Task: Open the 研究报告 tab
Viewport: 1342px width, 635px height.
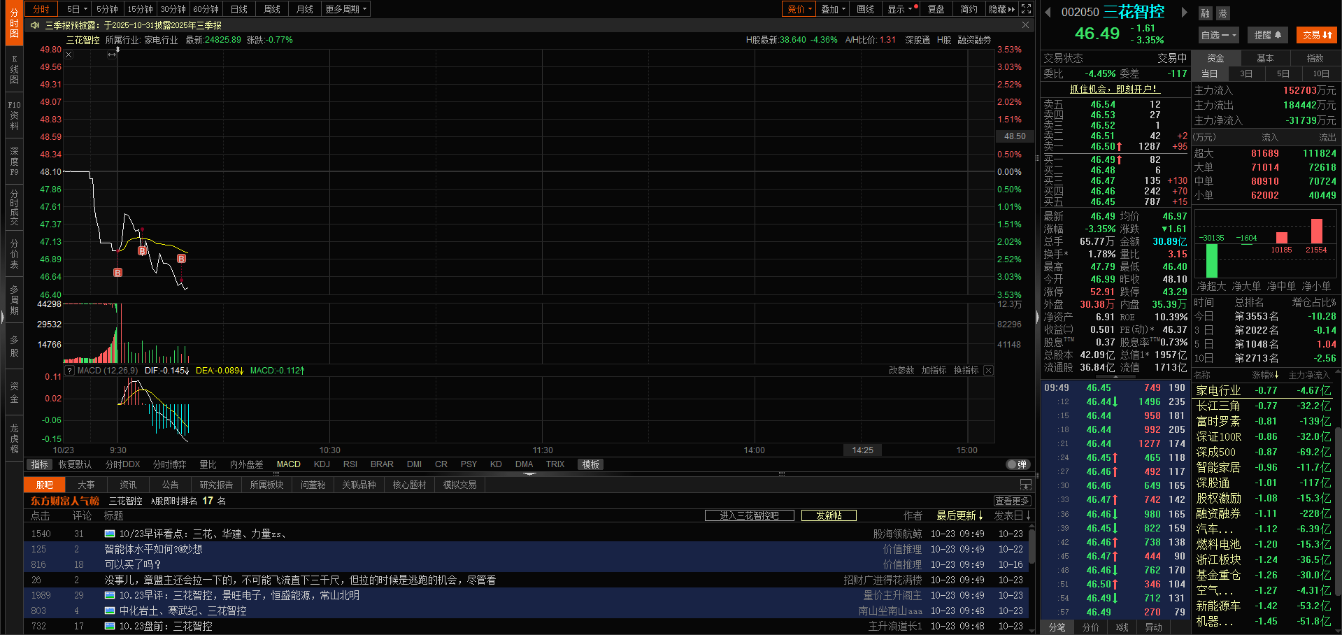Action: click(x=216, y=485)
